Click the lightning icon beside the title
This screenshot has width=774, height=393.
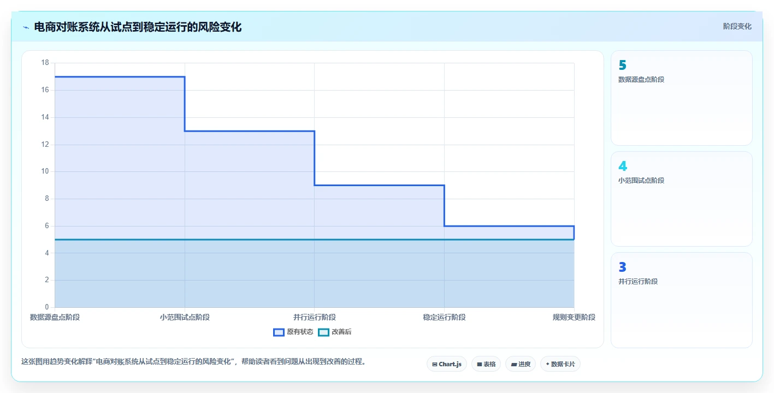(26, 27)
